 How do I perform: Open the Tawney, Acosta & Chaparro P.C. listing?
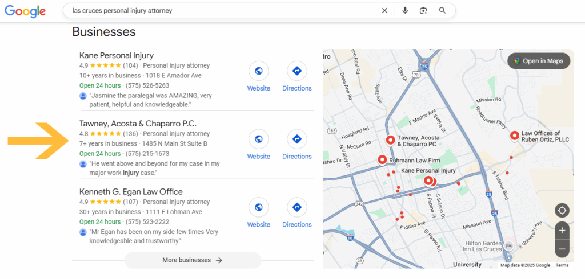pos(138,124)
